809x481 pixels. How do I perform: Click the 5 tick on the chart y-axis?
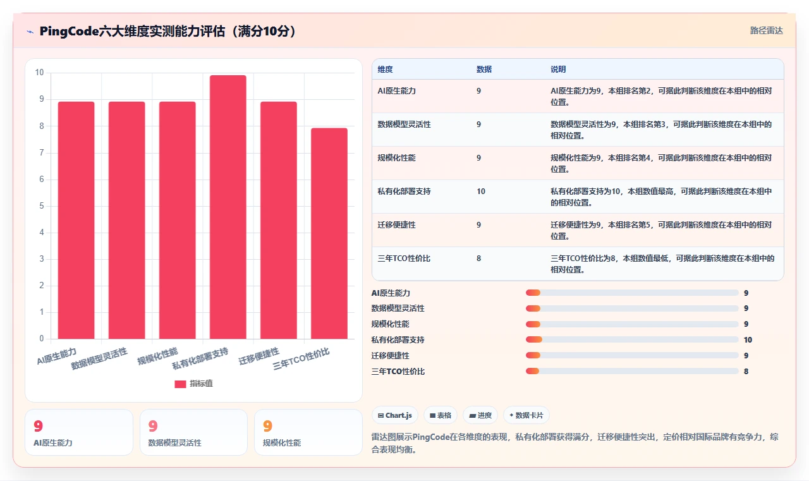42,206
